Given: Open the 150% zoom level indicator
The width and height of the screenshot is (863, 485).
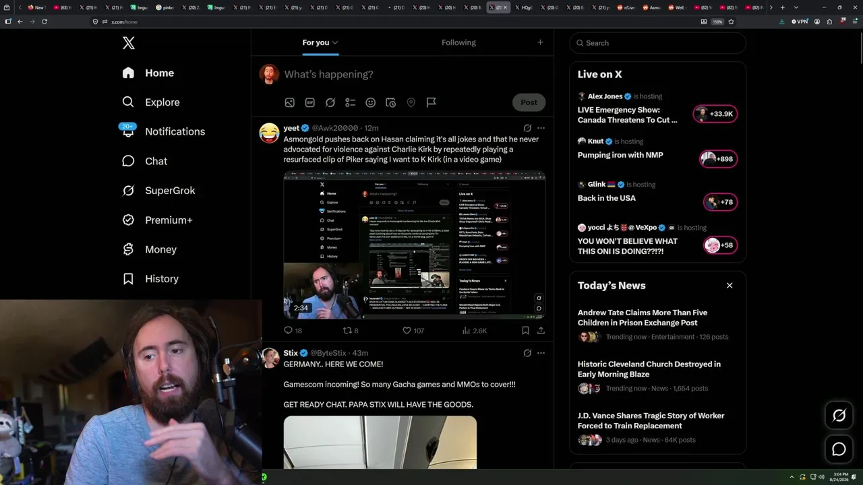Looking at the screenshot, I should click(x=717, y=22).
